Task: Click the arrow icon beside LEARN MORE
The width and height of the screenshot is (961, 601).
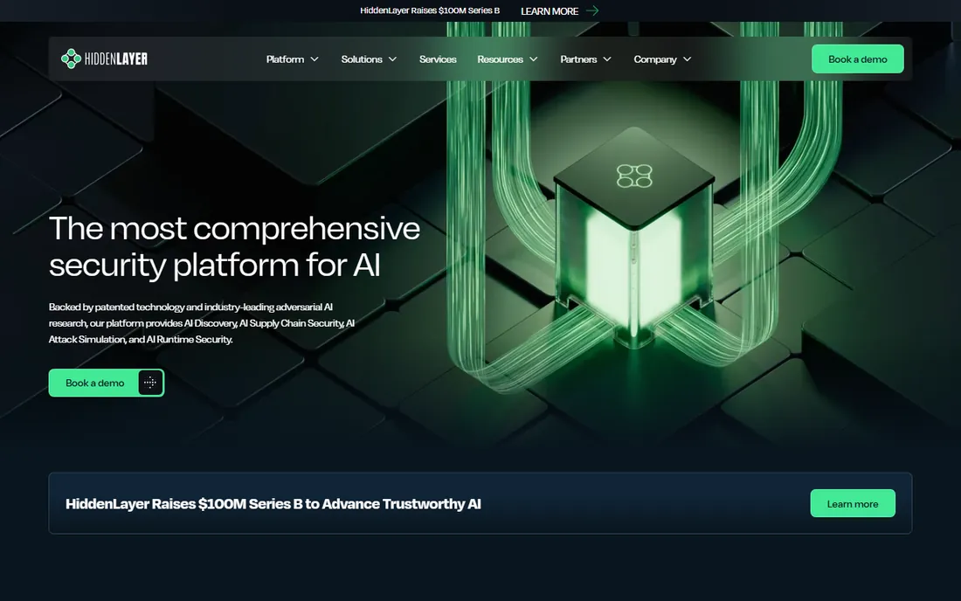Action: [x=592, y=10]
